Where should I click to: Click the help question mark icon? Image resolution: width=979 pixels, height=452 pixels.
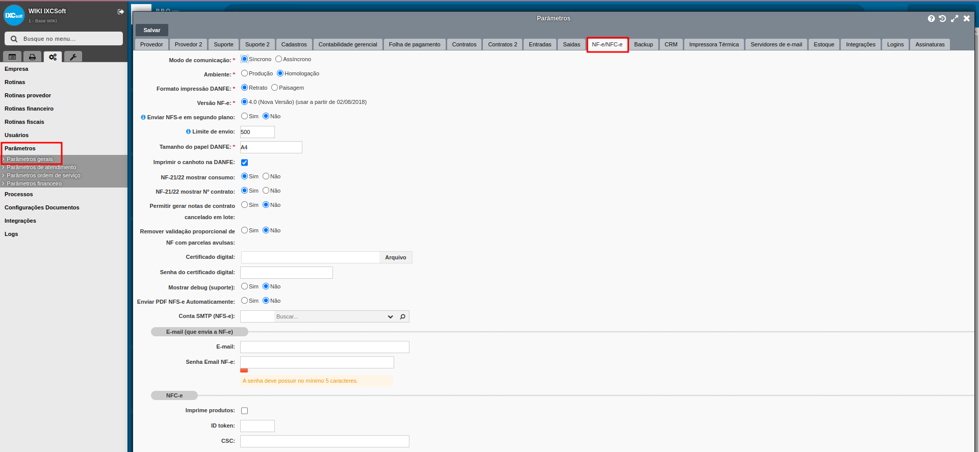(931, 18)
